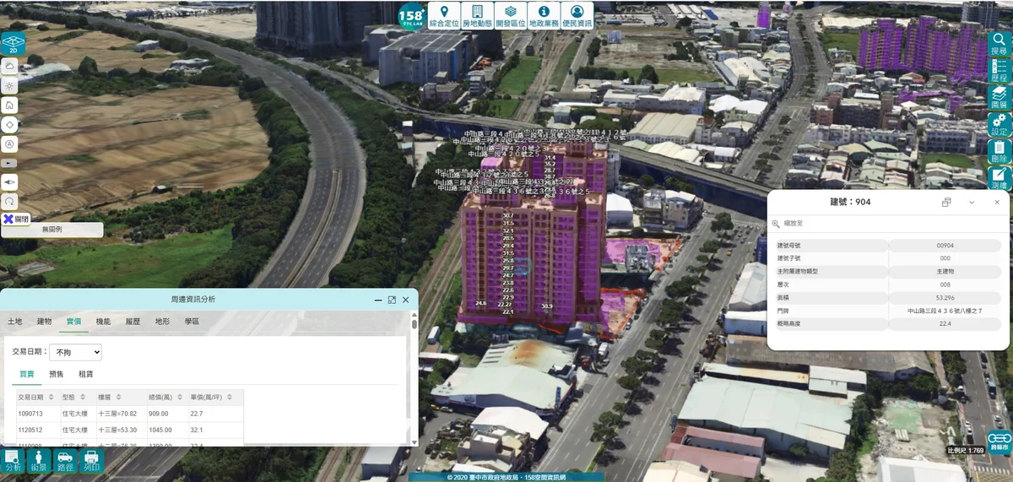Click the table cell with date 1090713
Viewport: 1013px width, 482px height.
[x=37, y=414]
